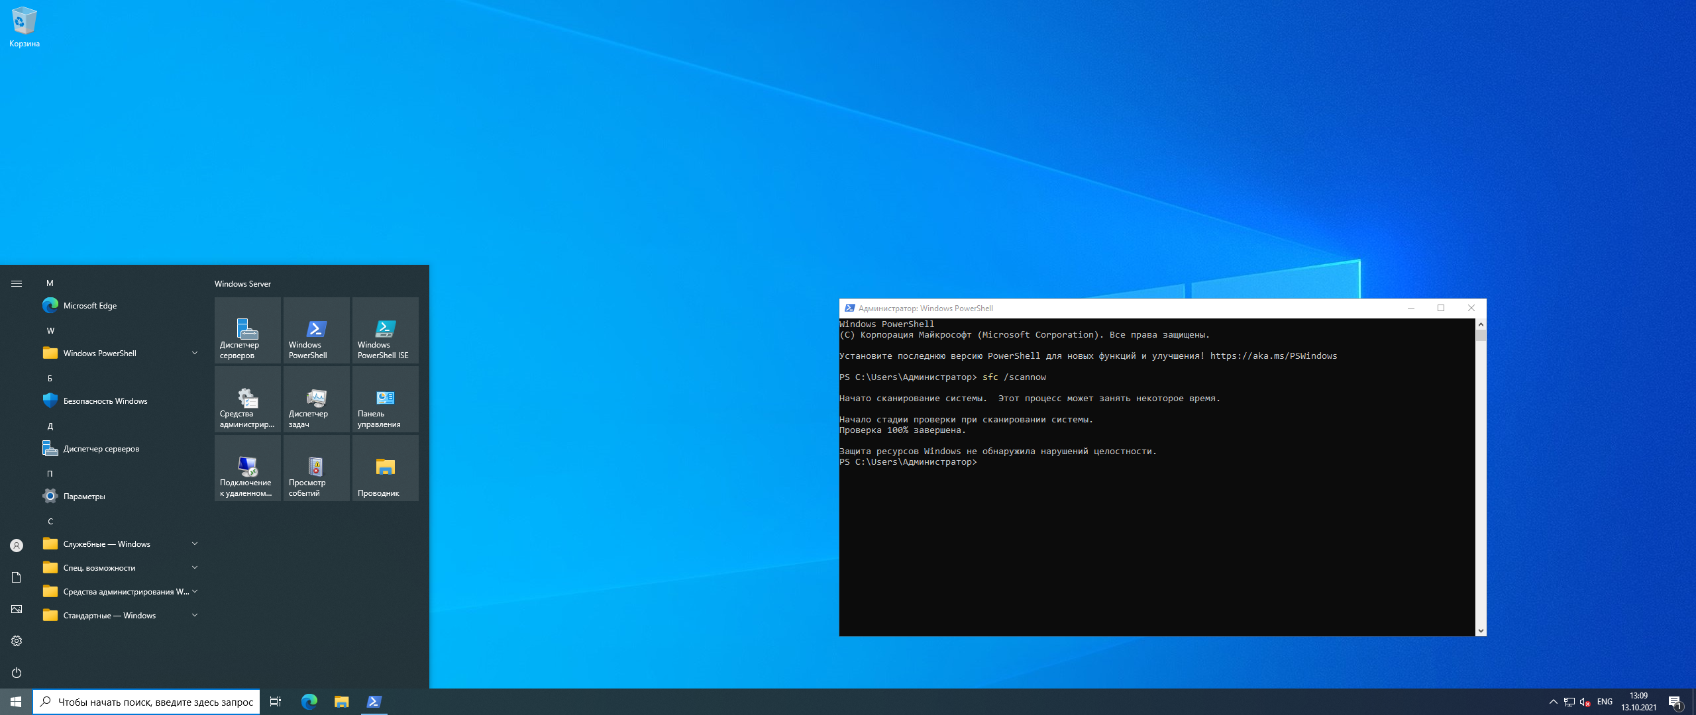
Task: Click the Windows Server tile group title
Action: point(242,284)
